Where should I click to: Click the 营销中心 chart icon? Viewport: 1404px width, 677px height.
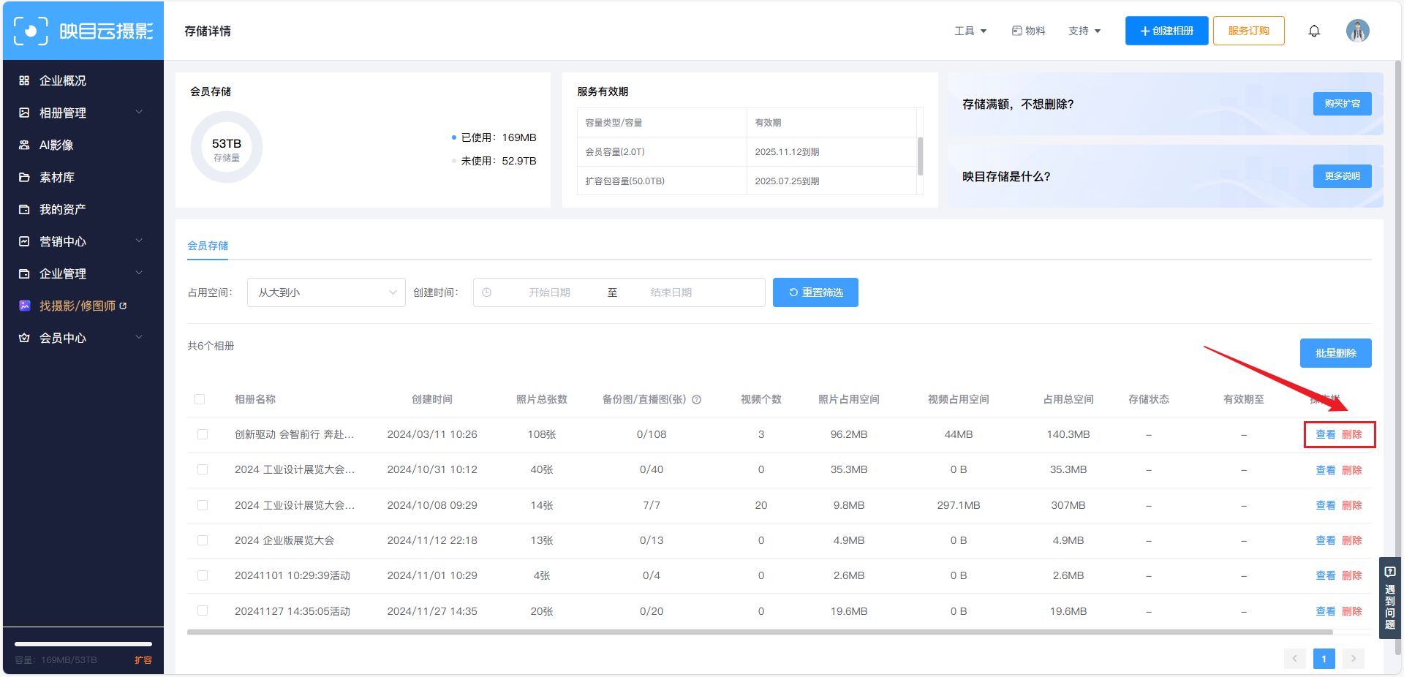click(x=24, y=241)
